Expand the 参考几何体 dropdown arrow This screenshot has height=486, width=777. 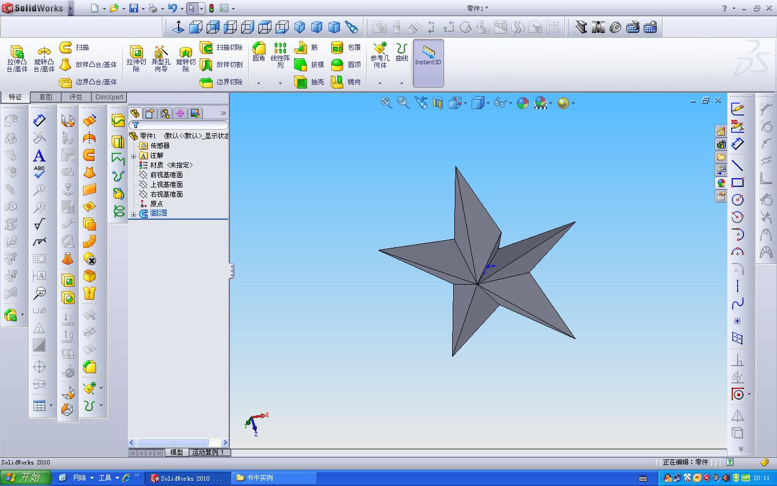point(380,83)
